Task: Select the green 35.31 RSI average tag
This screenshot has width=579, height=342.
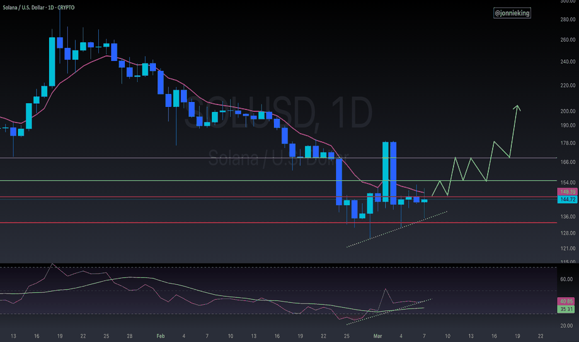Action: click(566, 309)
